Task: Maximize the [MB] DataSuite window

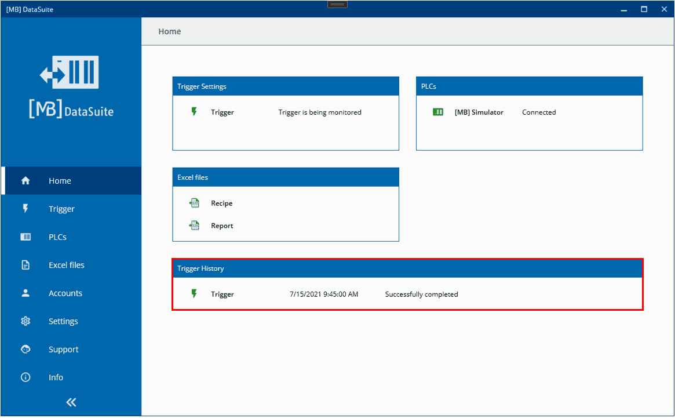Action: (644, 9)
